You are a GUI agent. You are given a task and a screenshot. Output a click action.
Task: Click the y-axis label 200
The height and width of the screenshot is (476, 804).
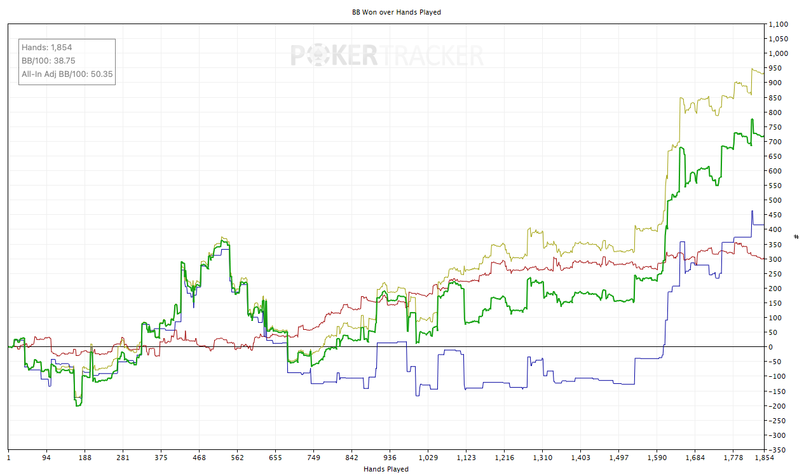click(x=775, y=288)
